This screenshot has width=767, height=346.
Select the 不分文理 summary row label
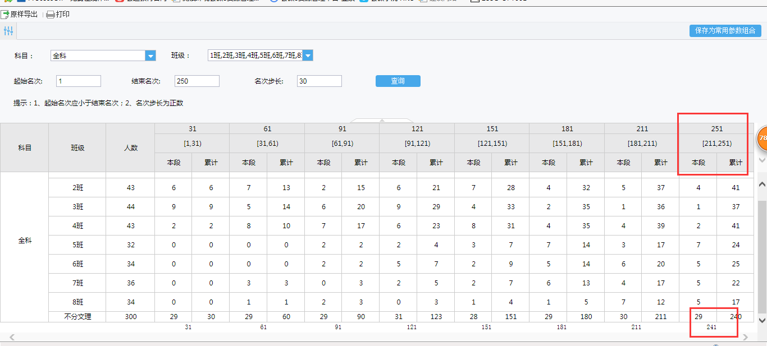pyautogui.click(x=77, y=317)
